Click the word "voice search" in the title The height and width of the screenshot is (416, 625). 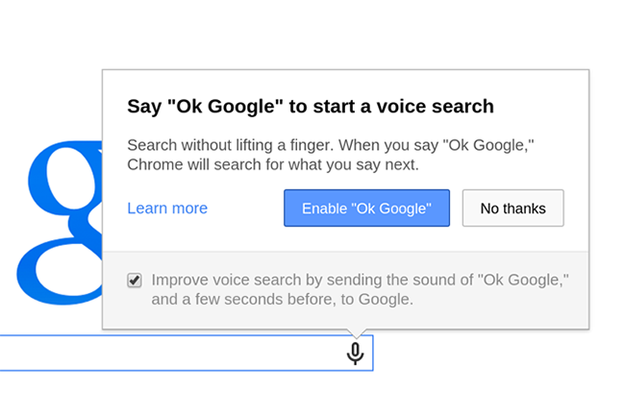coord(436,107)
